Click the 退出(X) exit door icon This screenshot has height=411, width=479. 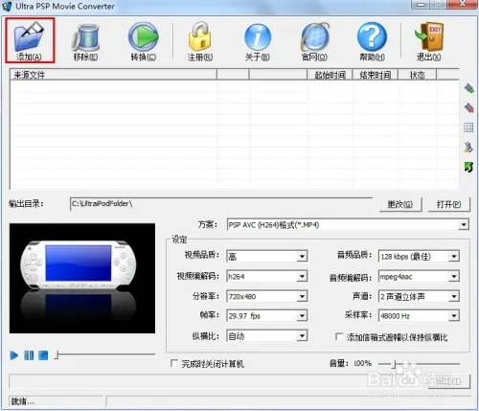pyautogui.click(x=429, y=36)
